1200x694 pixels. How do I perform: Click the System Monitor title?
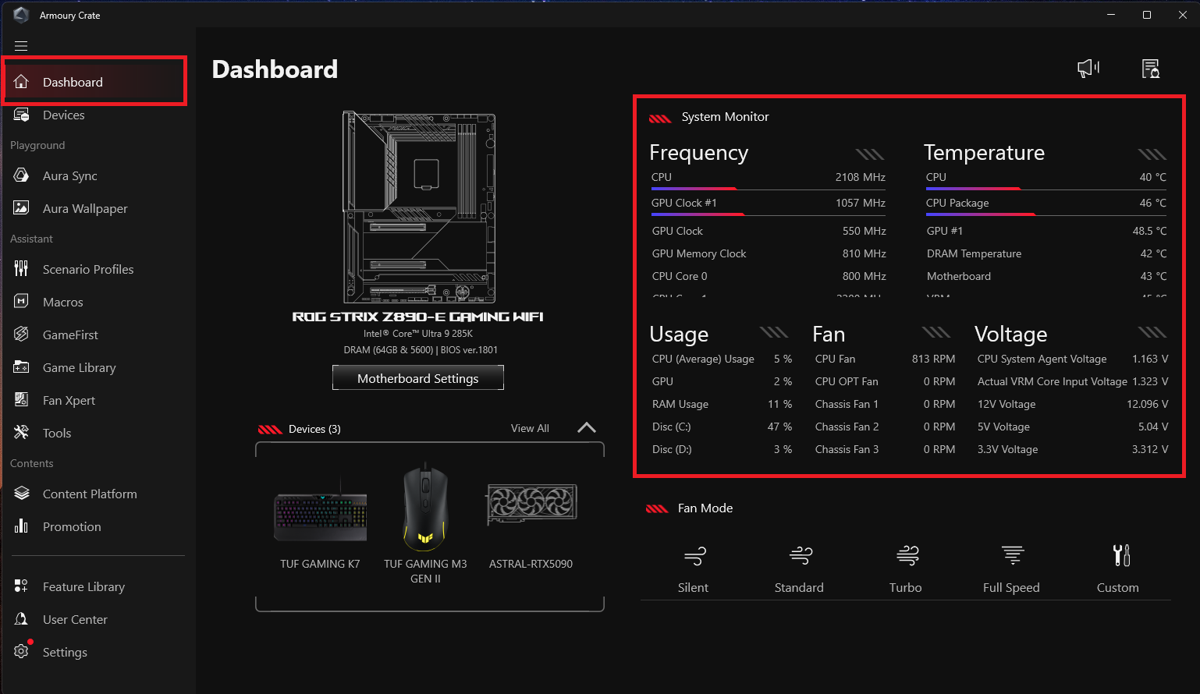[725, 117]
